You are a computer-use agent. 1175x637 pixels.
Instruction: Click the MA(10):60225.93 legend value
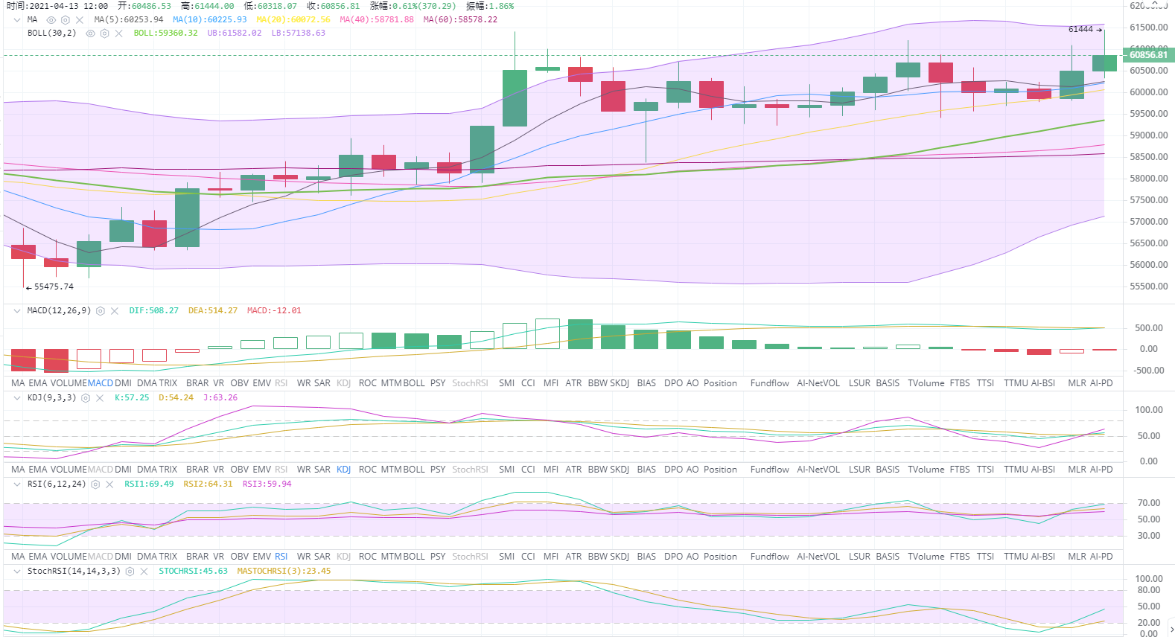tap(210, 20)
